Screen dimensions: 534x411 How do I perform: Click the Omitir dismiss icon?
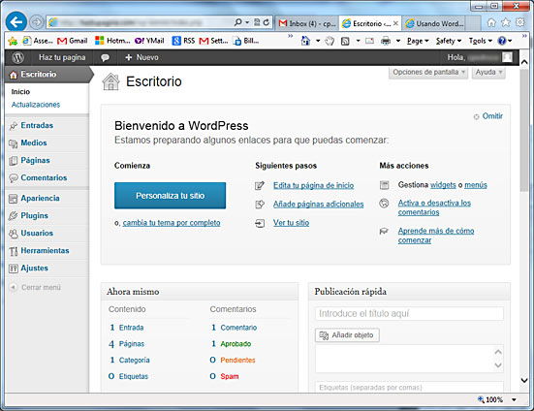pyautogui.click(x=477, y=116)
